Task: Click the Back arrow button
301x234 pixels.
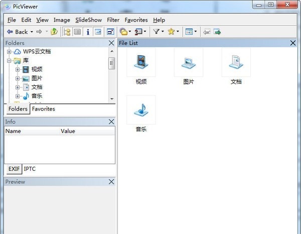Action: pyautogui.click(x=18, y=32)
